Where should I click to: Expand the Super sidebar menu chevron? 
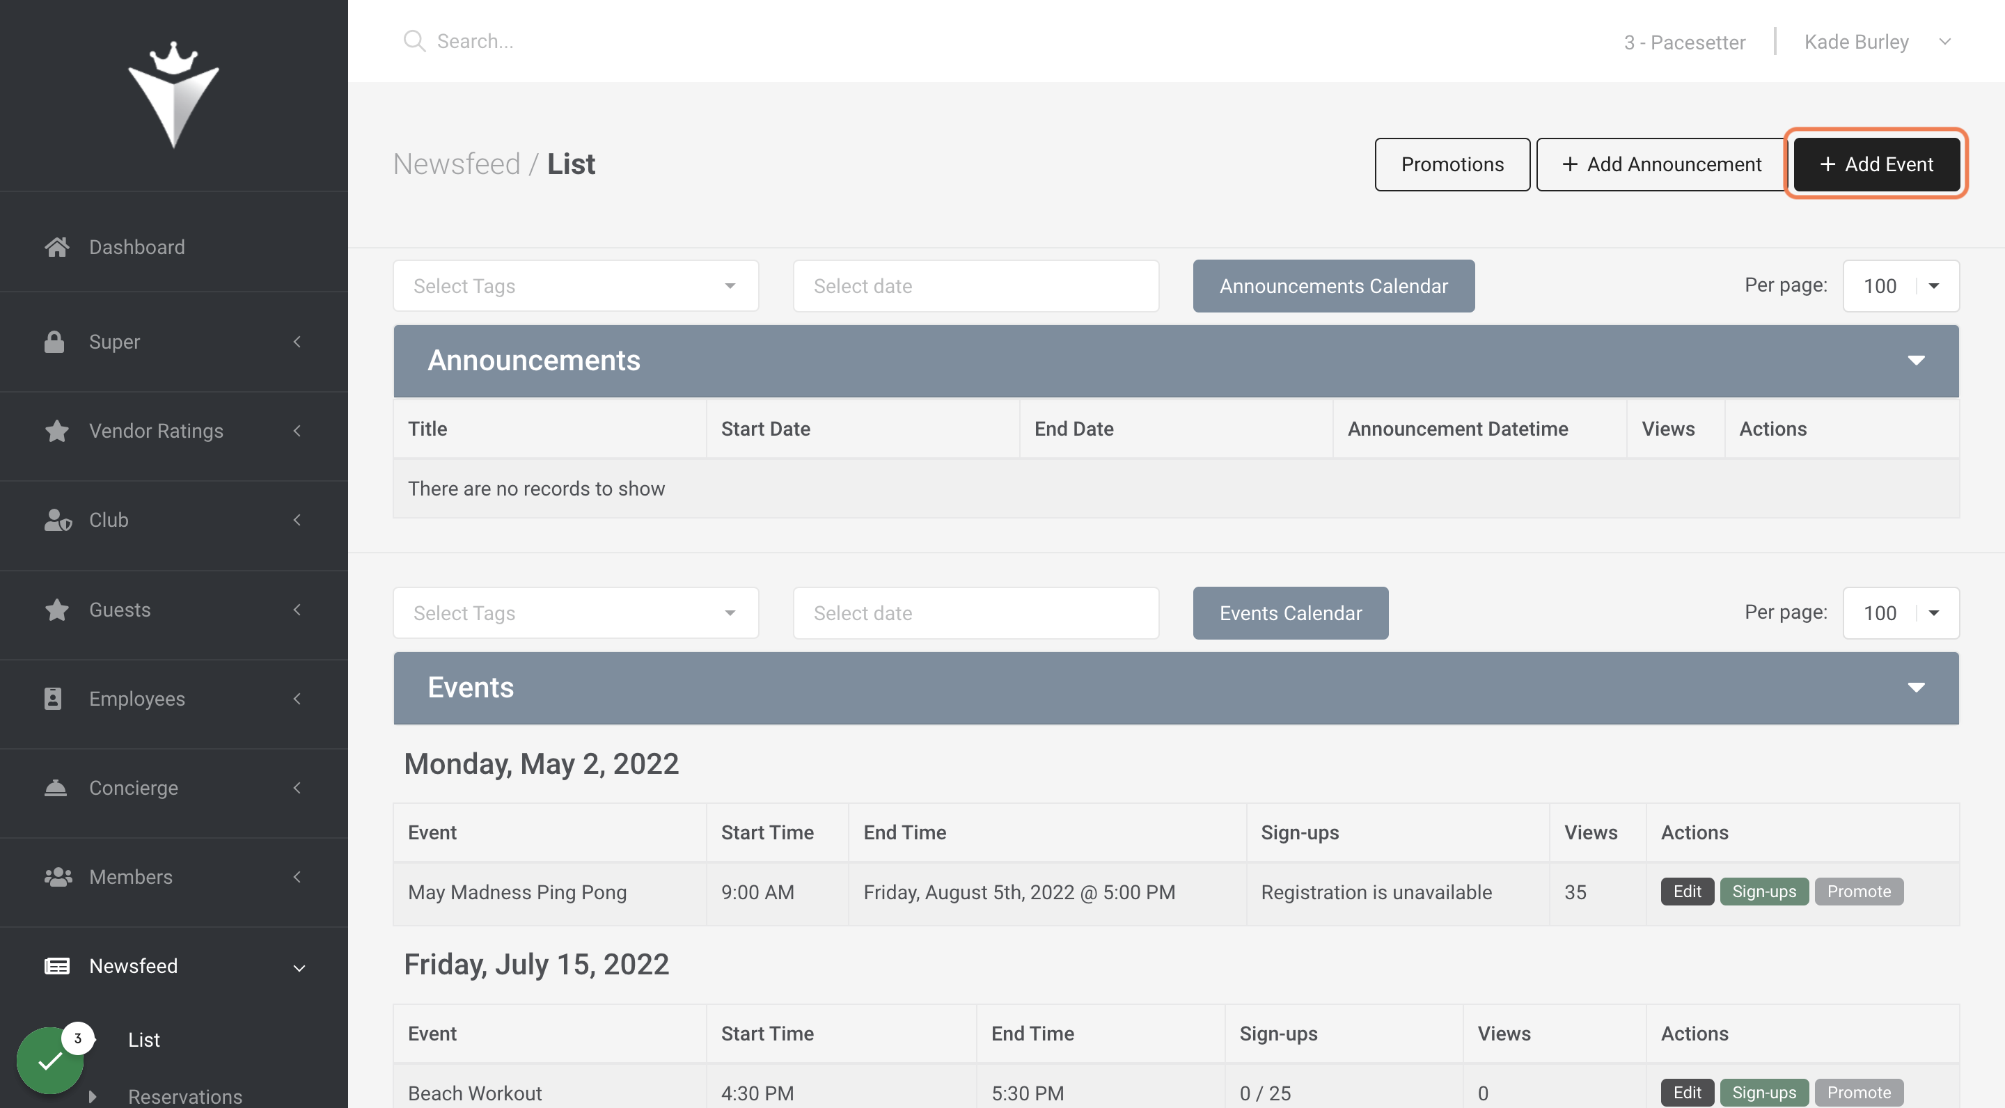297,342
